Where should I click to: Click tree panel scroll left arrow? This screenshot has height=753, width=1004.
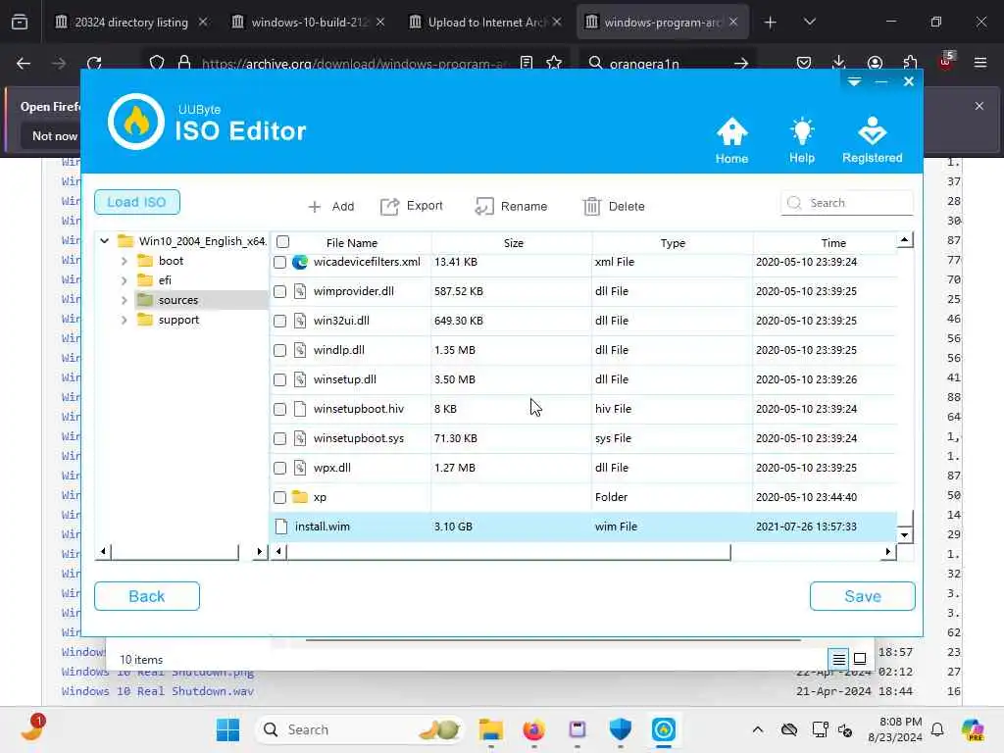(x=103, y=551)
